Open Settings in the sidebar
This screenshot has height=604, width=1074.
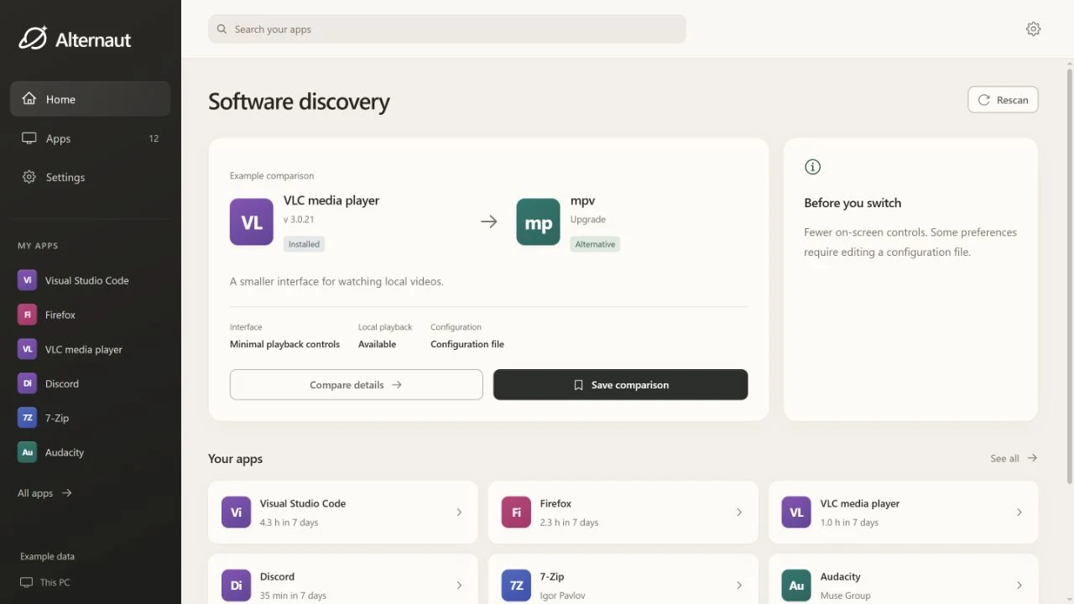pos(90,177)
